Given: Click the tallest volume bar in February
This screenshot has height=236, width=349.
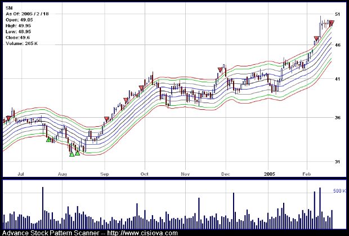Looking at the screenshot, I should tap(320, 208).
